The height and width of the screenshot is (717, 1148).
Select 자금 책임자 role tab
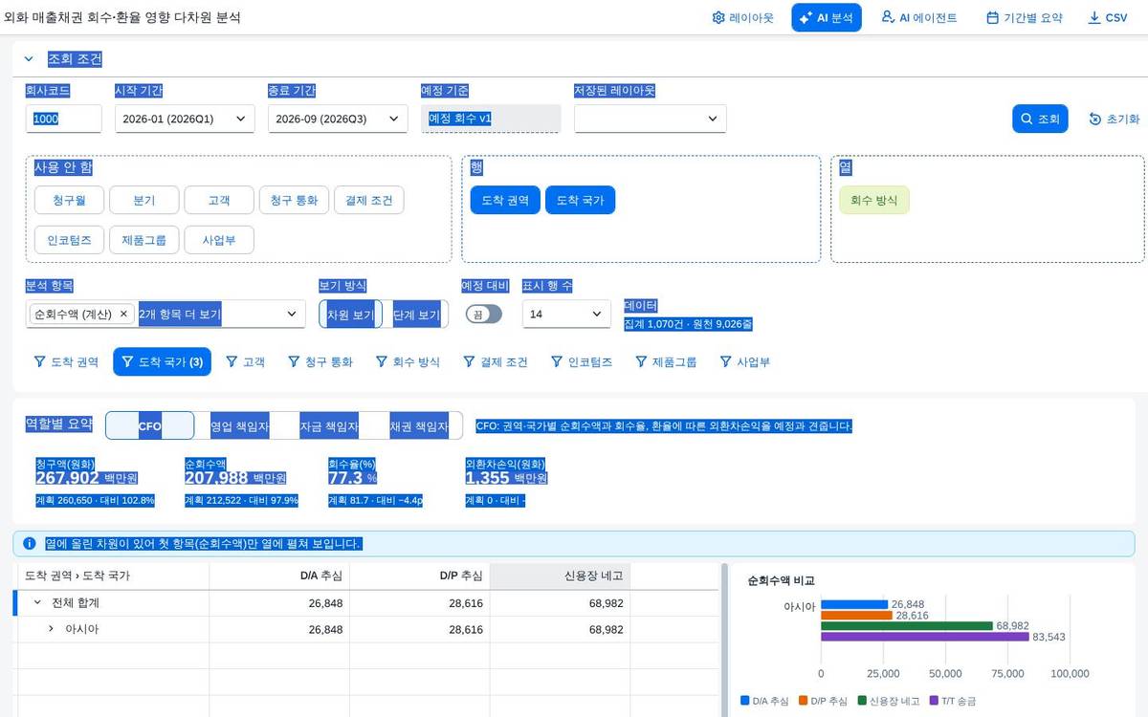point(328,426)
